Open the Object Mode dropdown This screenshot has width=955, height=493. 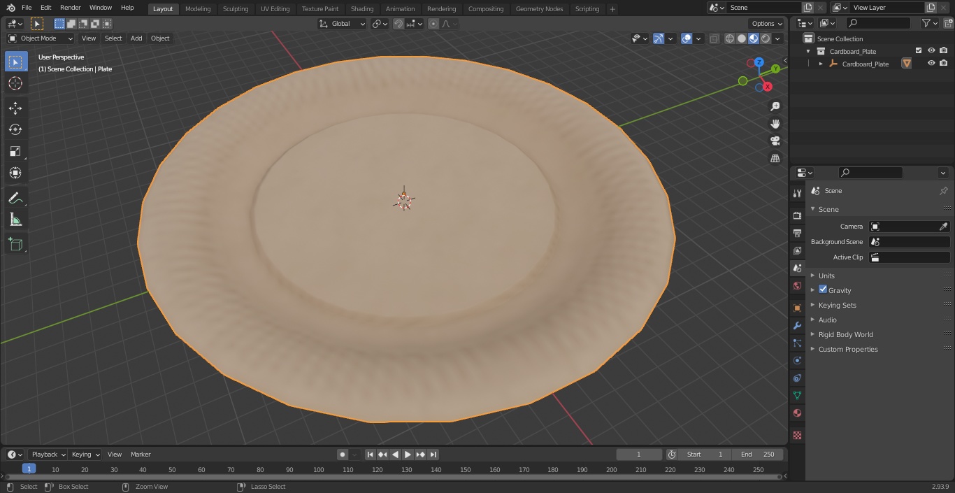[41, 38]
